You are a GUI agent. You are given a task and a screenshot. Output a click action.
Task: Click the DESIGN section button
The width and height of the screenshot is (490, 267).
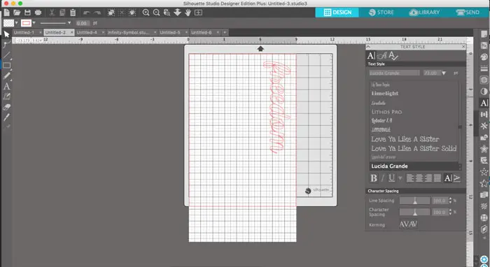point(337,13)
